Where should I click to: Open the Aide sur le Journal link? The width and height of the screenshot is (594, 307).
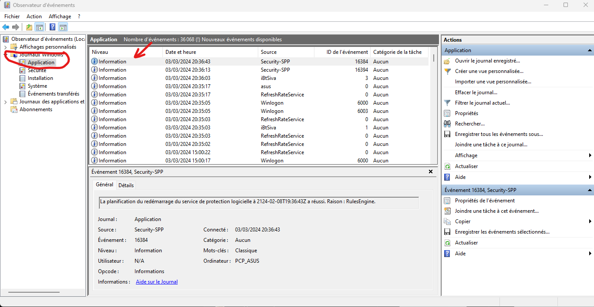coord(157,282)
